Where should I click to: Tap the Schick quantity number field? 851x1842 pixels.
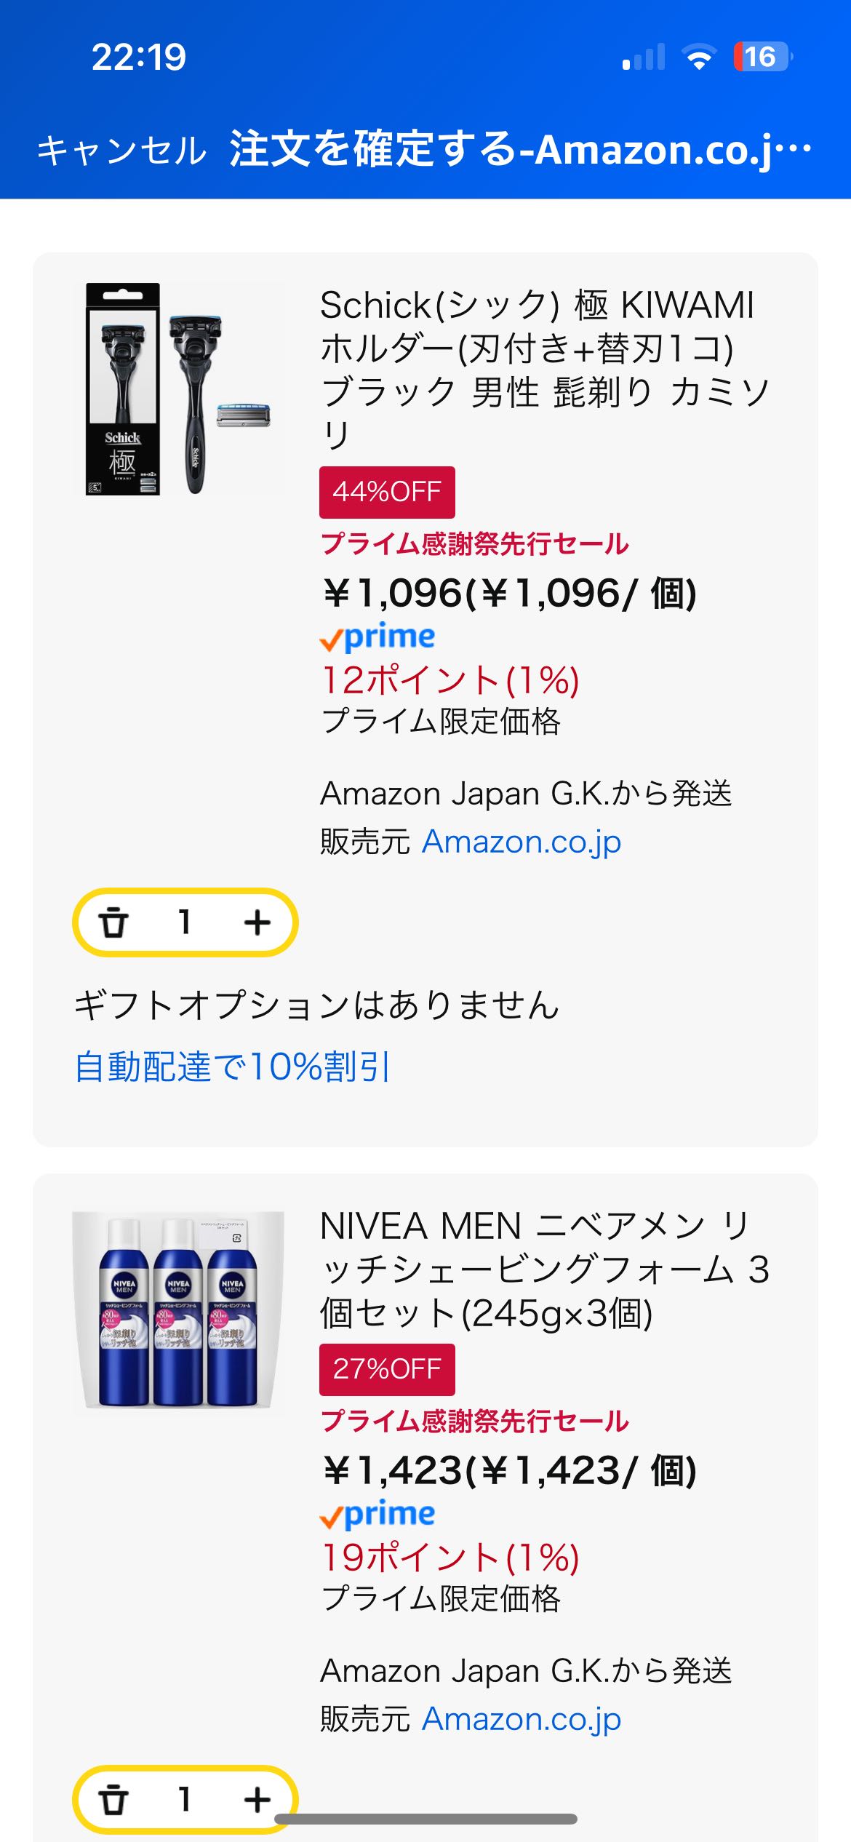click(185, 922)
